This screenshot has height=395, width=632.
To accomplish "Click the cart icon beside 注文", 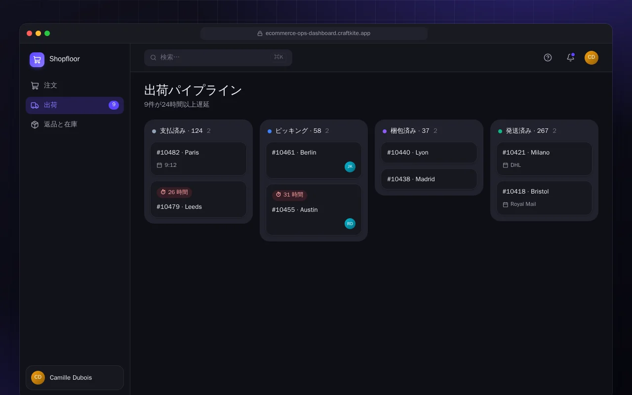I will (35, 85).
